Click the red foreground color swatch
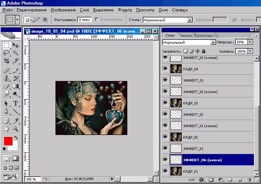 pos(8,141)
